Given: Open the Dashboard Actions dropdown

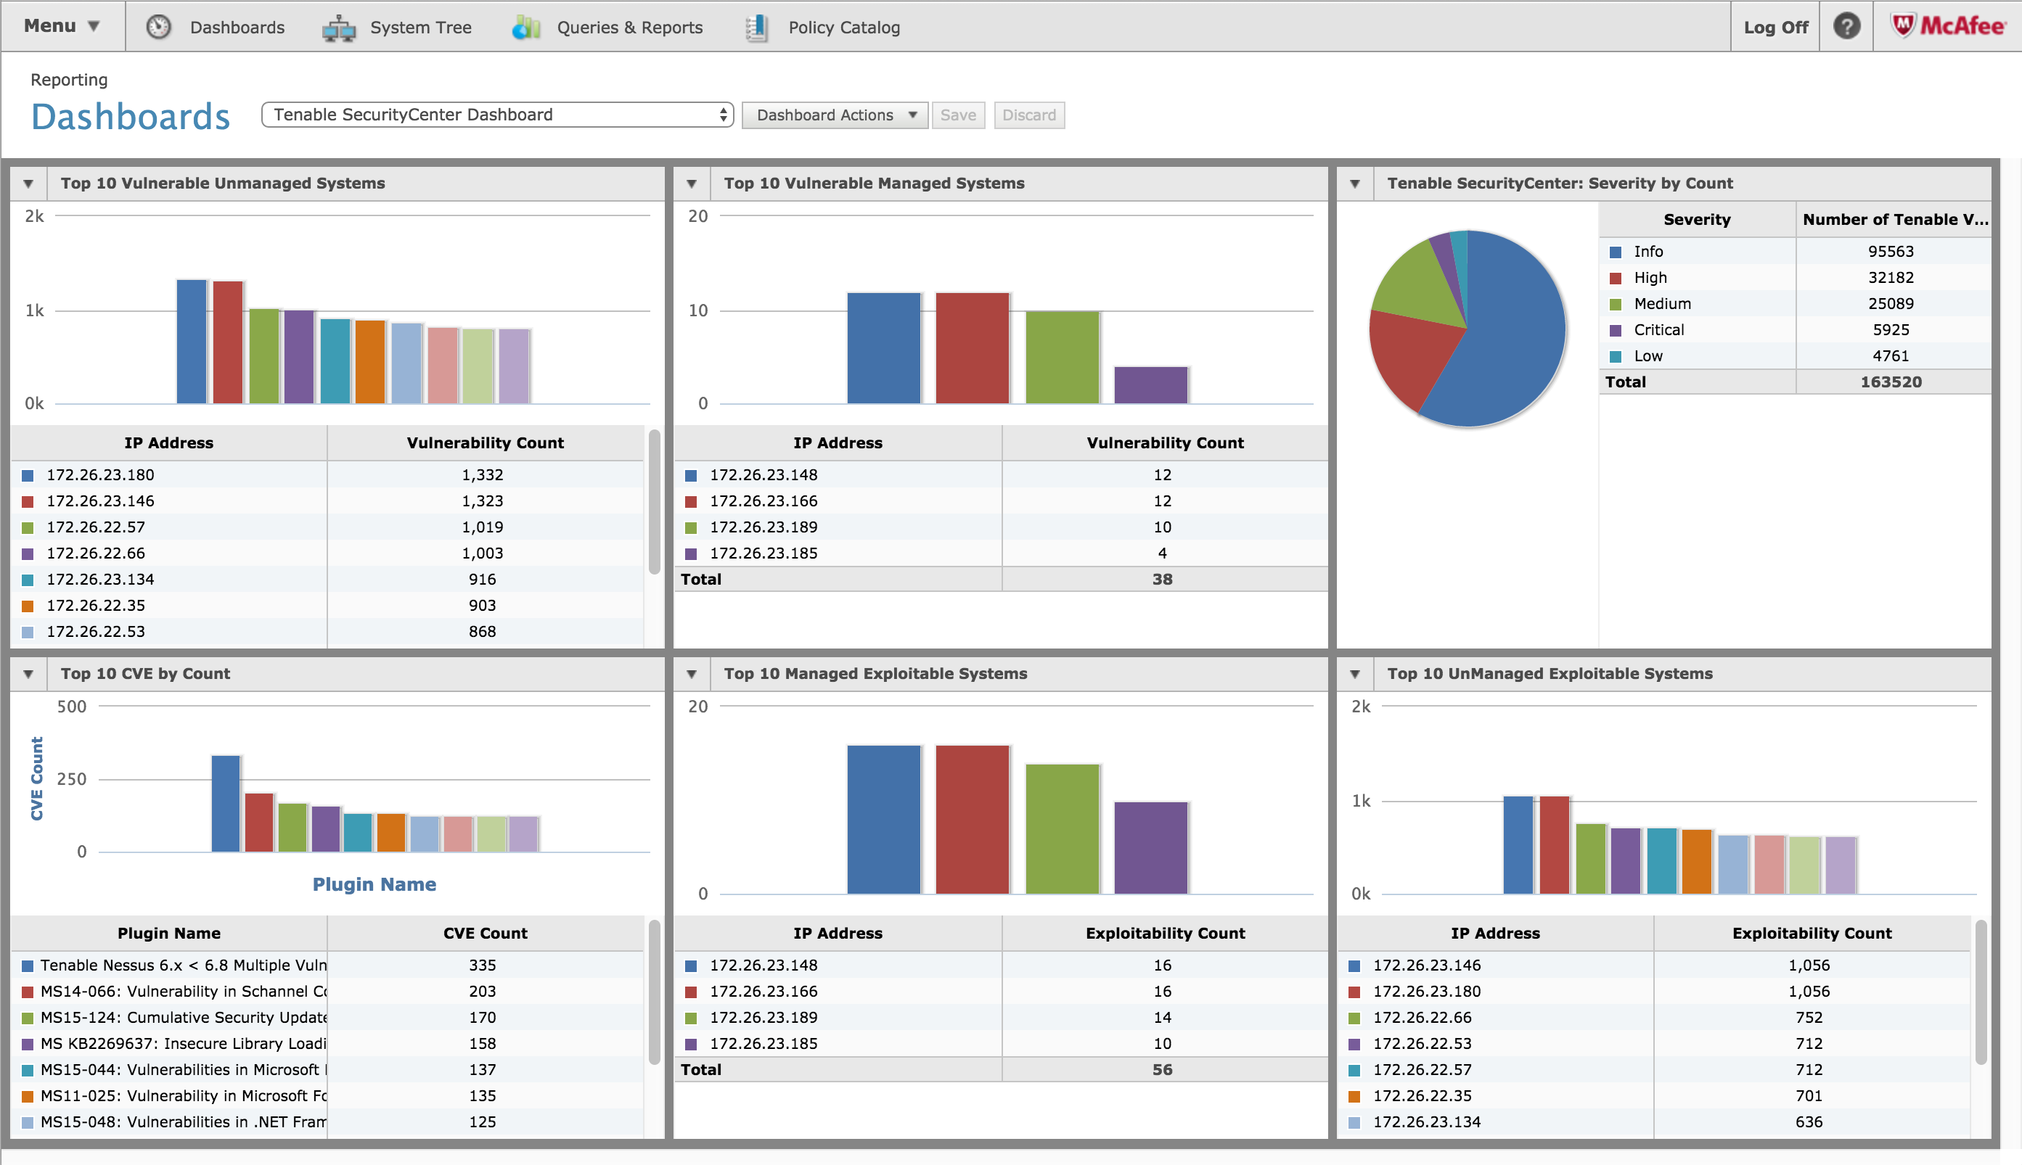Looking at the screenshot, I should [834, 115].
